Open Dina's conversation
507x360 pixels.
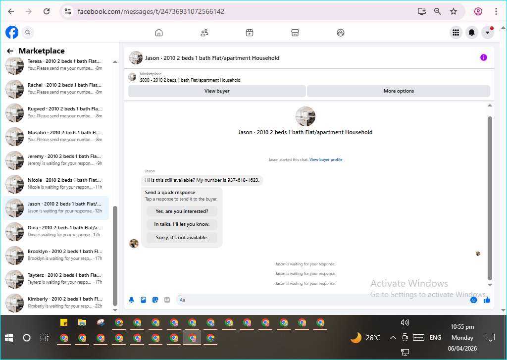point(55,231)
